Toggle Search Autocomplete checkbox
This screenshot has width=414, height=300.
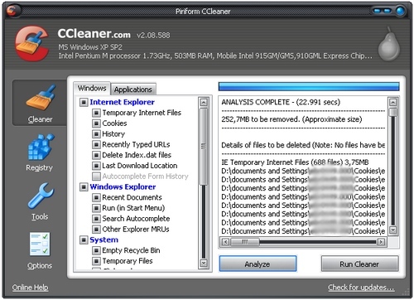tap(96, 219)
